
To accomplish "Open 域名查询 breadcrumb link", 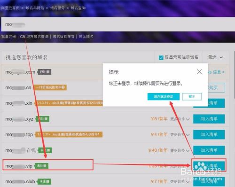I will click(78, 8).
